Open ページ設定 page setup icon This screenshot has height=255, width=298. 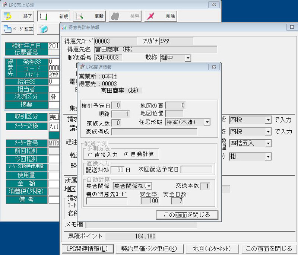[8, 29]
